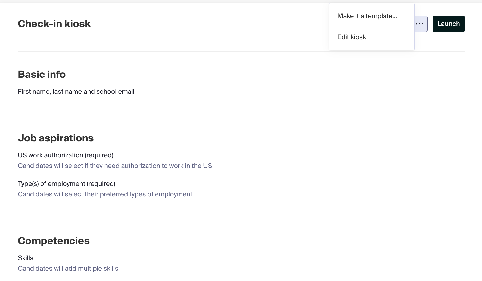
Task: Click the work authorization description text
Action: pos(115,166)
